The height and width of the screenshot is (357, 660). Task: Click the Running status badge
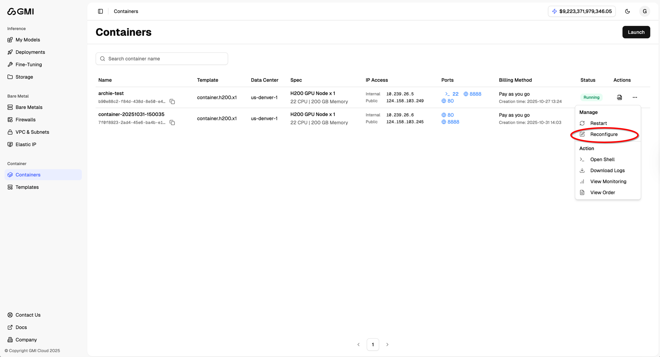tap(591, 98)
